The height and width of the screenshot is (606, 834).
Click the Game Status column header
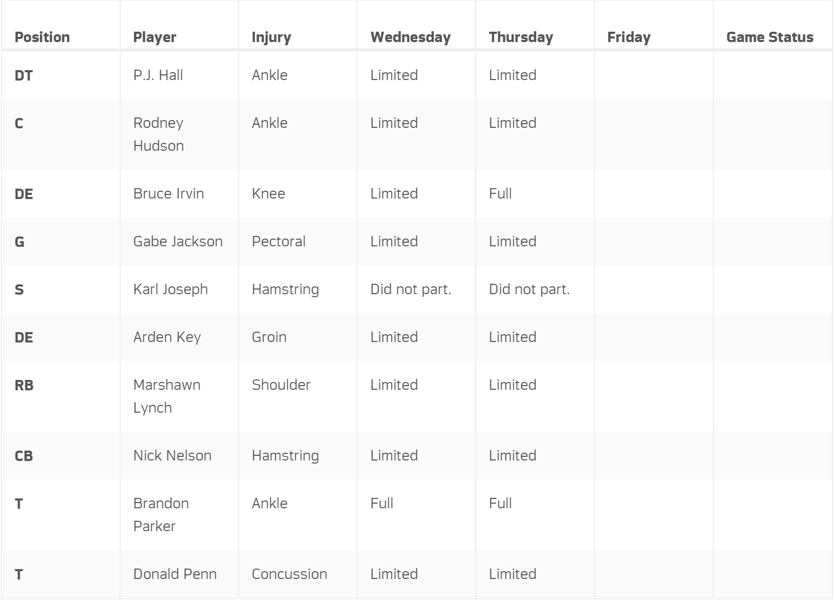(770, 37)
